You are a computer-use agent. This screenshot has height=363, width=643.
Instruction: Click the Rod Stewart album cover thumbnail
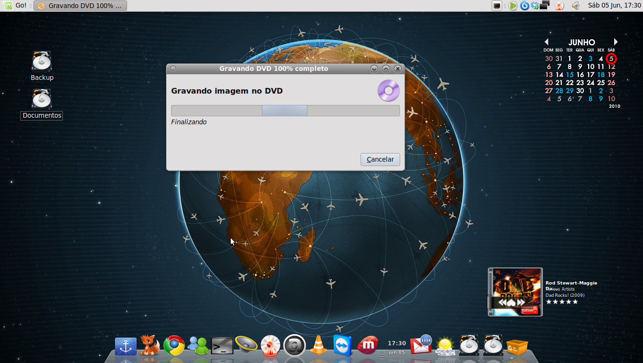point(515,292)
